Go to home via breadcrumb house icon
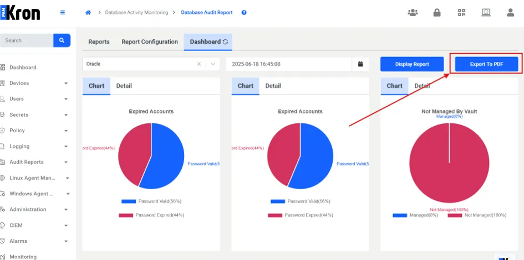 pyautogui.click(x=88, y=13)
